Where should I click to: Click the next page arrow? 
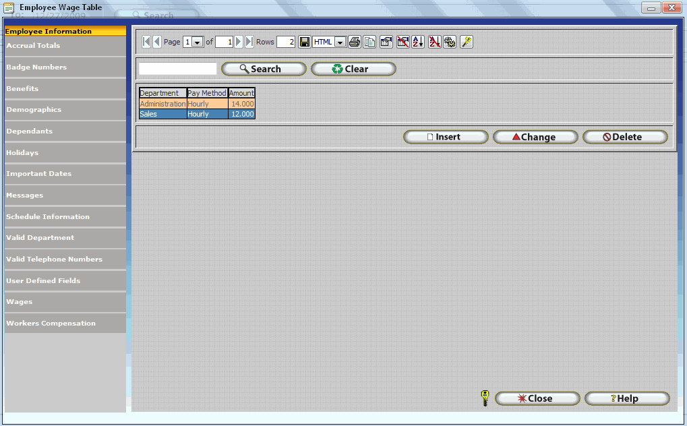click(x=239, y=42)
